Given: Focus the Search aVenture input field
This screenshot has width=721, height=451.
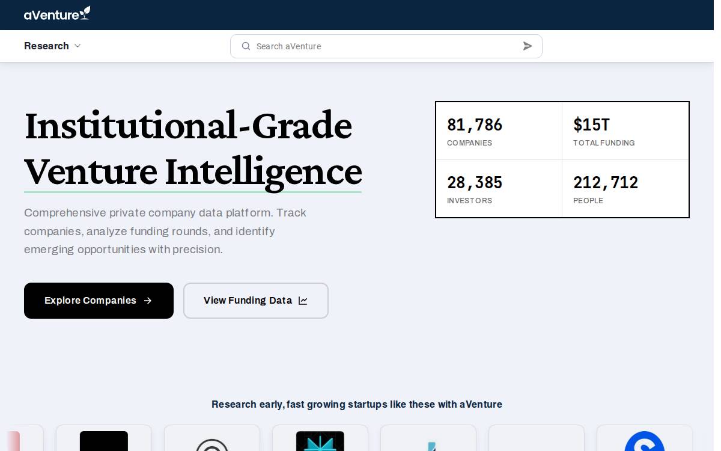Looking at the screenshot, I should 386,46.
